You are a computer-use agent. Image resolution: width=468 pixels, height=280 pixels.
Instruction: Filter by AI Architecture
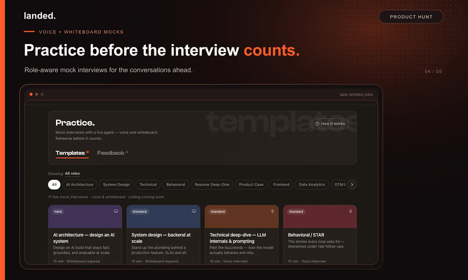tap(80, 185)
